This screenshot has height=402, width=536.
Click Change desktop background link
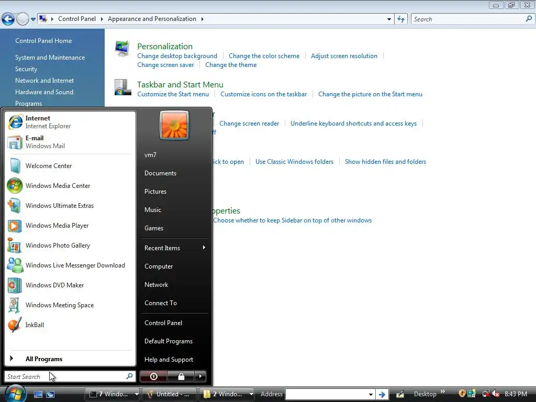point(177,56)
